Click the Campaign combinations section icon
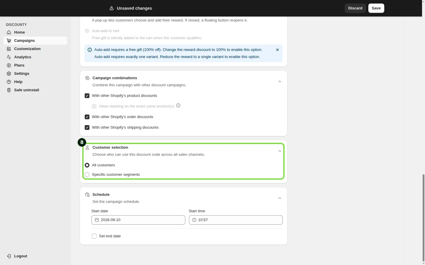Viewport: 425px width, 265px height. (87, 78)
